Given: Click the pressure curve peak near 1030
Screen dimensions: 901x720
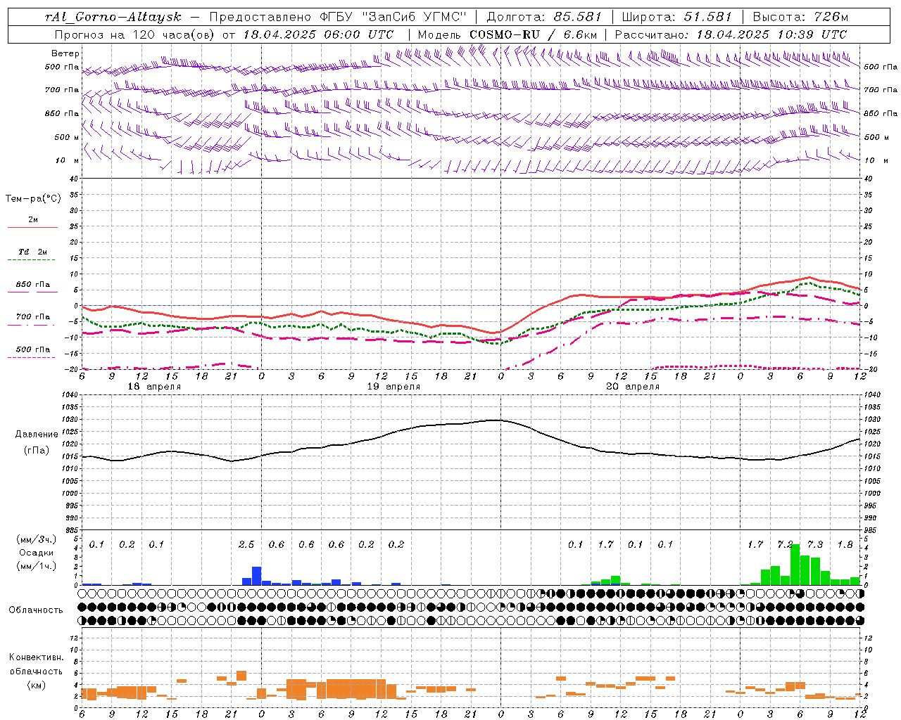Looking at the screenshot, I should (498, 420).
